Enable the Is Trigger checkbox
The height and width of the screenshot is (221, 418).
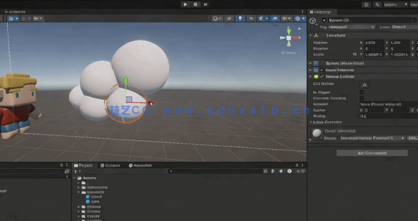362,92
